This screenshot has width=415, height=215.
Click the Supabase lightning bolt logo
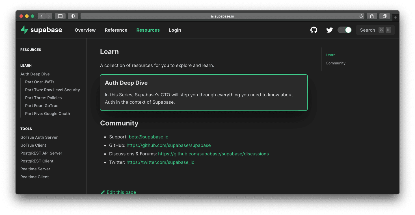tap(25, 30)
